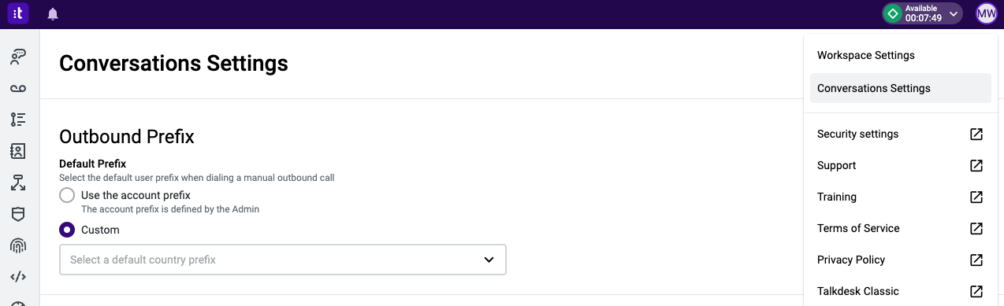Open Talkdesk Classic external link
Image resolution: width=1004 pixels, height=306 pixels.
point(901,291)
